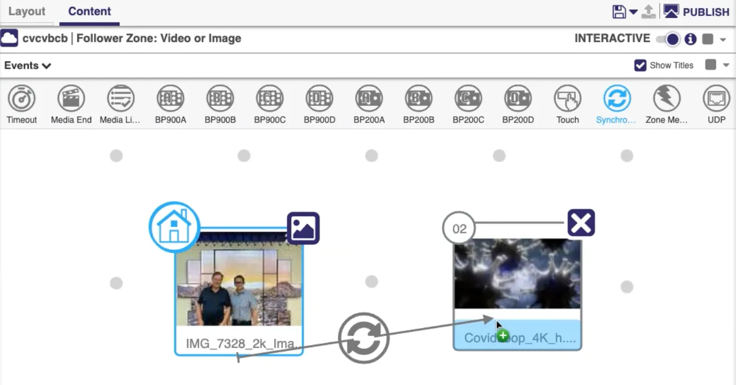The width and height of the screenshot is (736, 385).
Task: Select the Media End event icon
Action: 71,99
